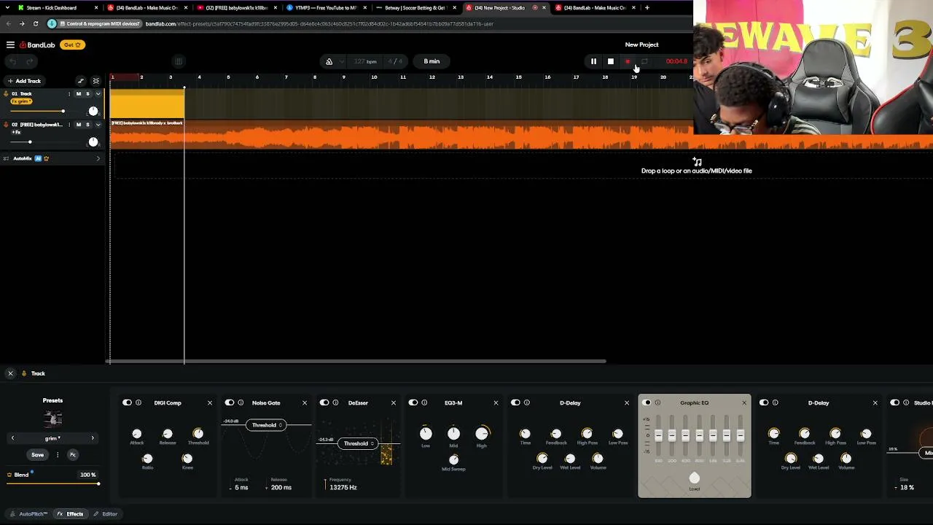Viewport: 933px width, 525px height.
Task: Toggle DIGI Comp effect on/off
Action: 127,402
